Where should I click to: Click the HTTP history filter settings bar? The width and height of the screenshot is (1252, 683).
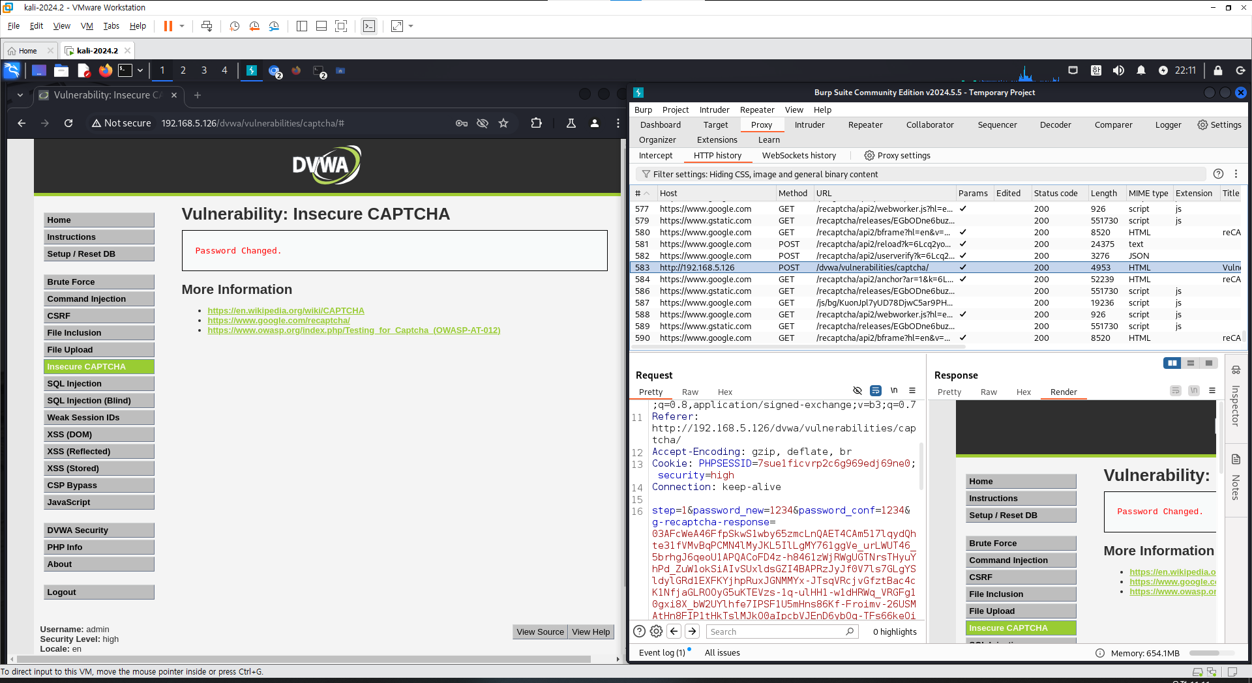point(921,174)
